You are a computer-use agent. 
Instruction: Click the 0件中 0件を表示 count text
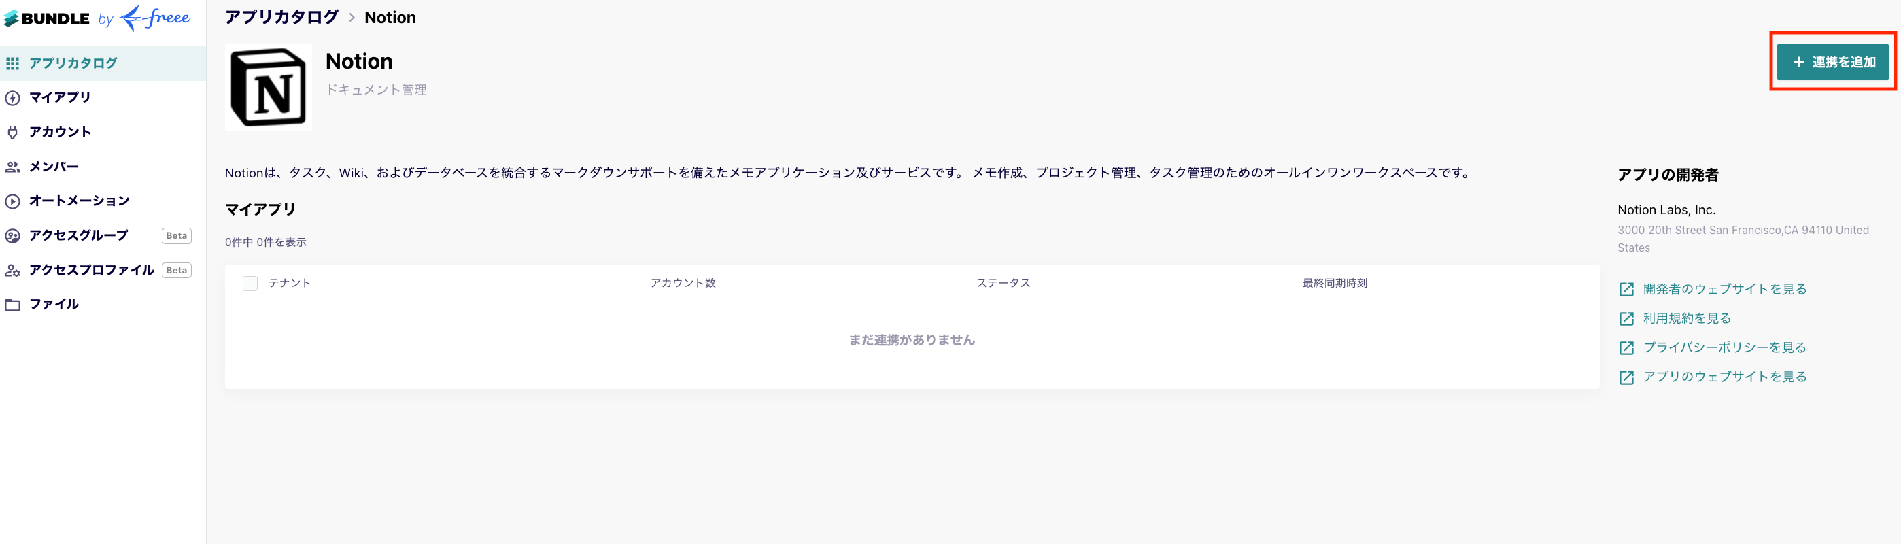266,243
